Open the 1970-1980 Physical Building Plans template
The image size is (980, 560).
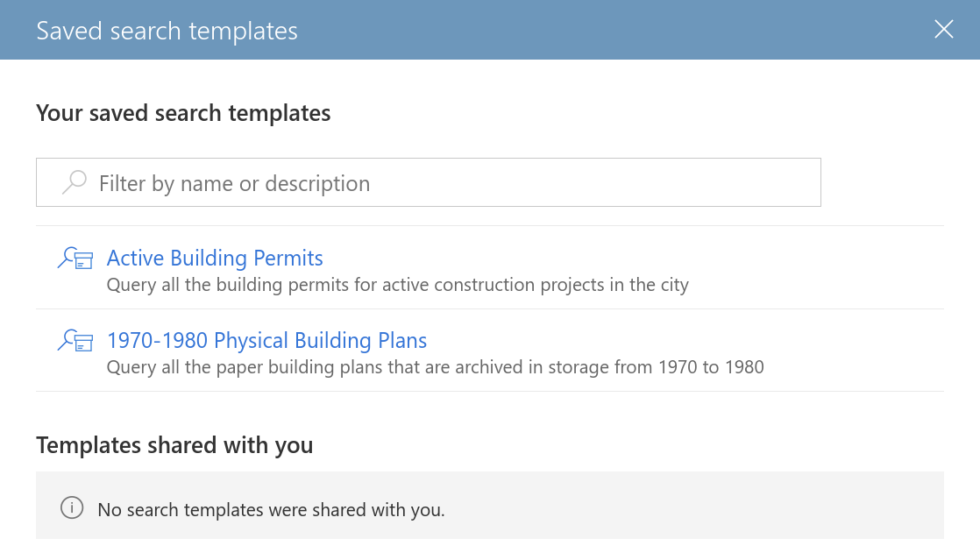(266, 340)
